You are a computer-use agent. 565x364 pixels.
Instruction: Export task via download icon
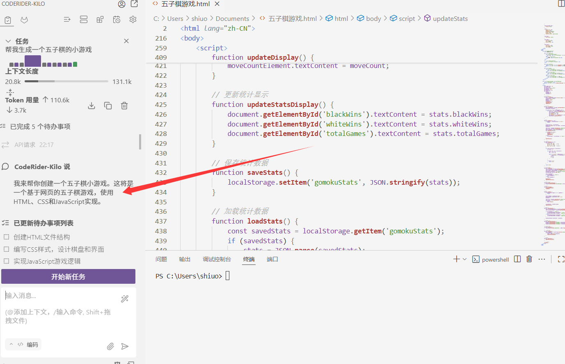click(x=91, y=106)
